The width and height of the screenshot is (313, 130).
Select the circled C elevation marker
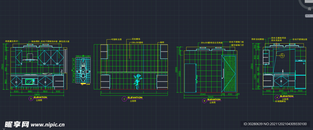coord(124,99)
